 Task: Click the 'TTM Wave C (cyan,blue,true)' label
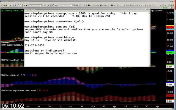[x=15, y=90]
